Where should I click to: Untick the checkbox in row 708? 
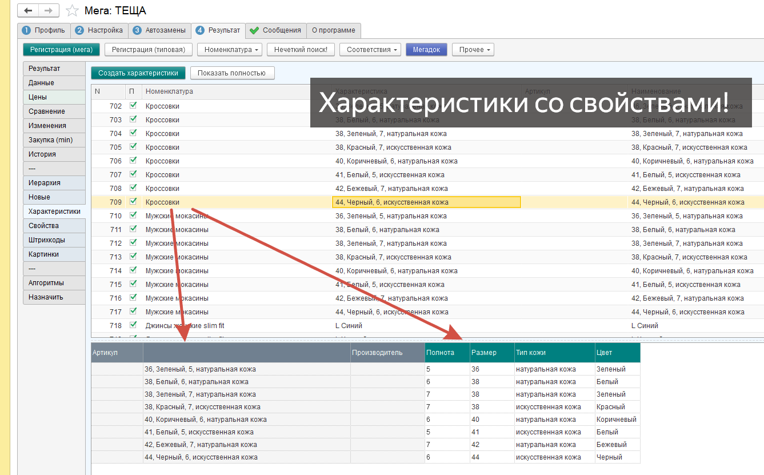pyautogui.click(x=133, y=188)
